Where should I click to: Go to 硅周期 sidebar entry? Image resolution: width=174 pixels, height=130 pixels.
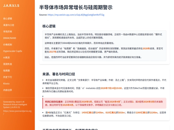(x=6, y=71)
